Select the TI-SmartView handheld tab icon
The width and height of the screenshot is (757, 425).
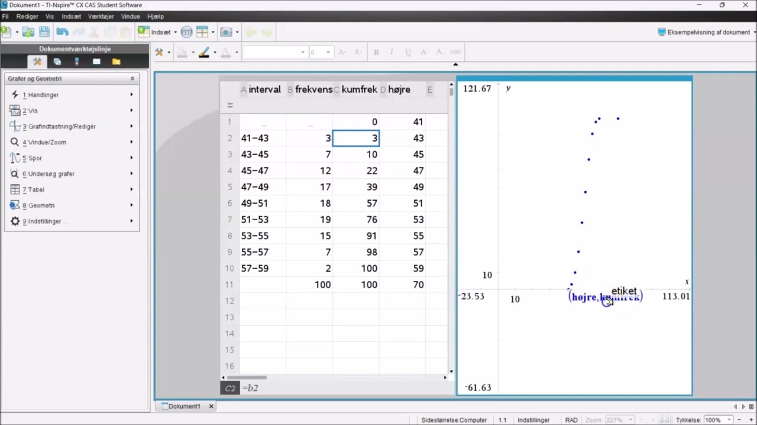point(77,61)
